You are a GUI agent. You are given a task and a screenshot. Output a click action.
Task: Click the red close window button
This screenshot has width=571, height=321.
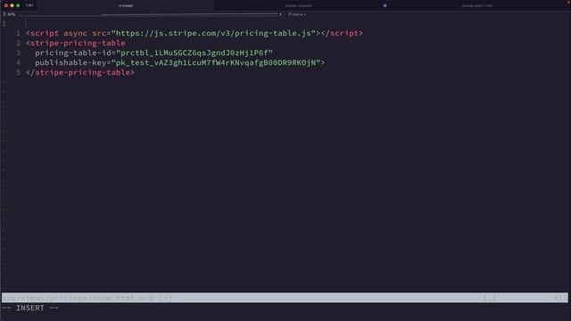click(x=6, y=5)
